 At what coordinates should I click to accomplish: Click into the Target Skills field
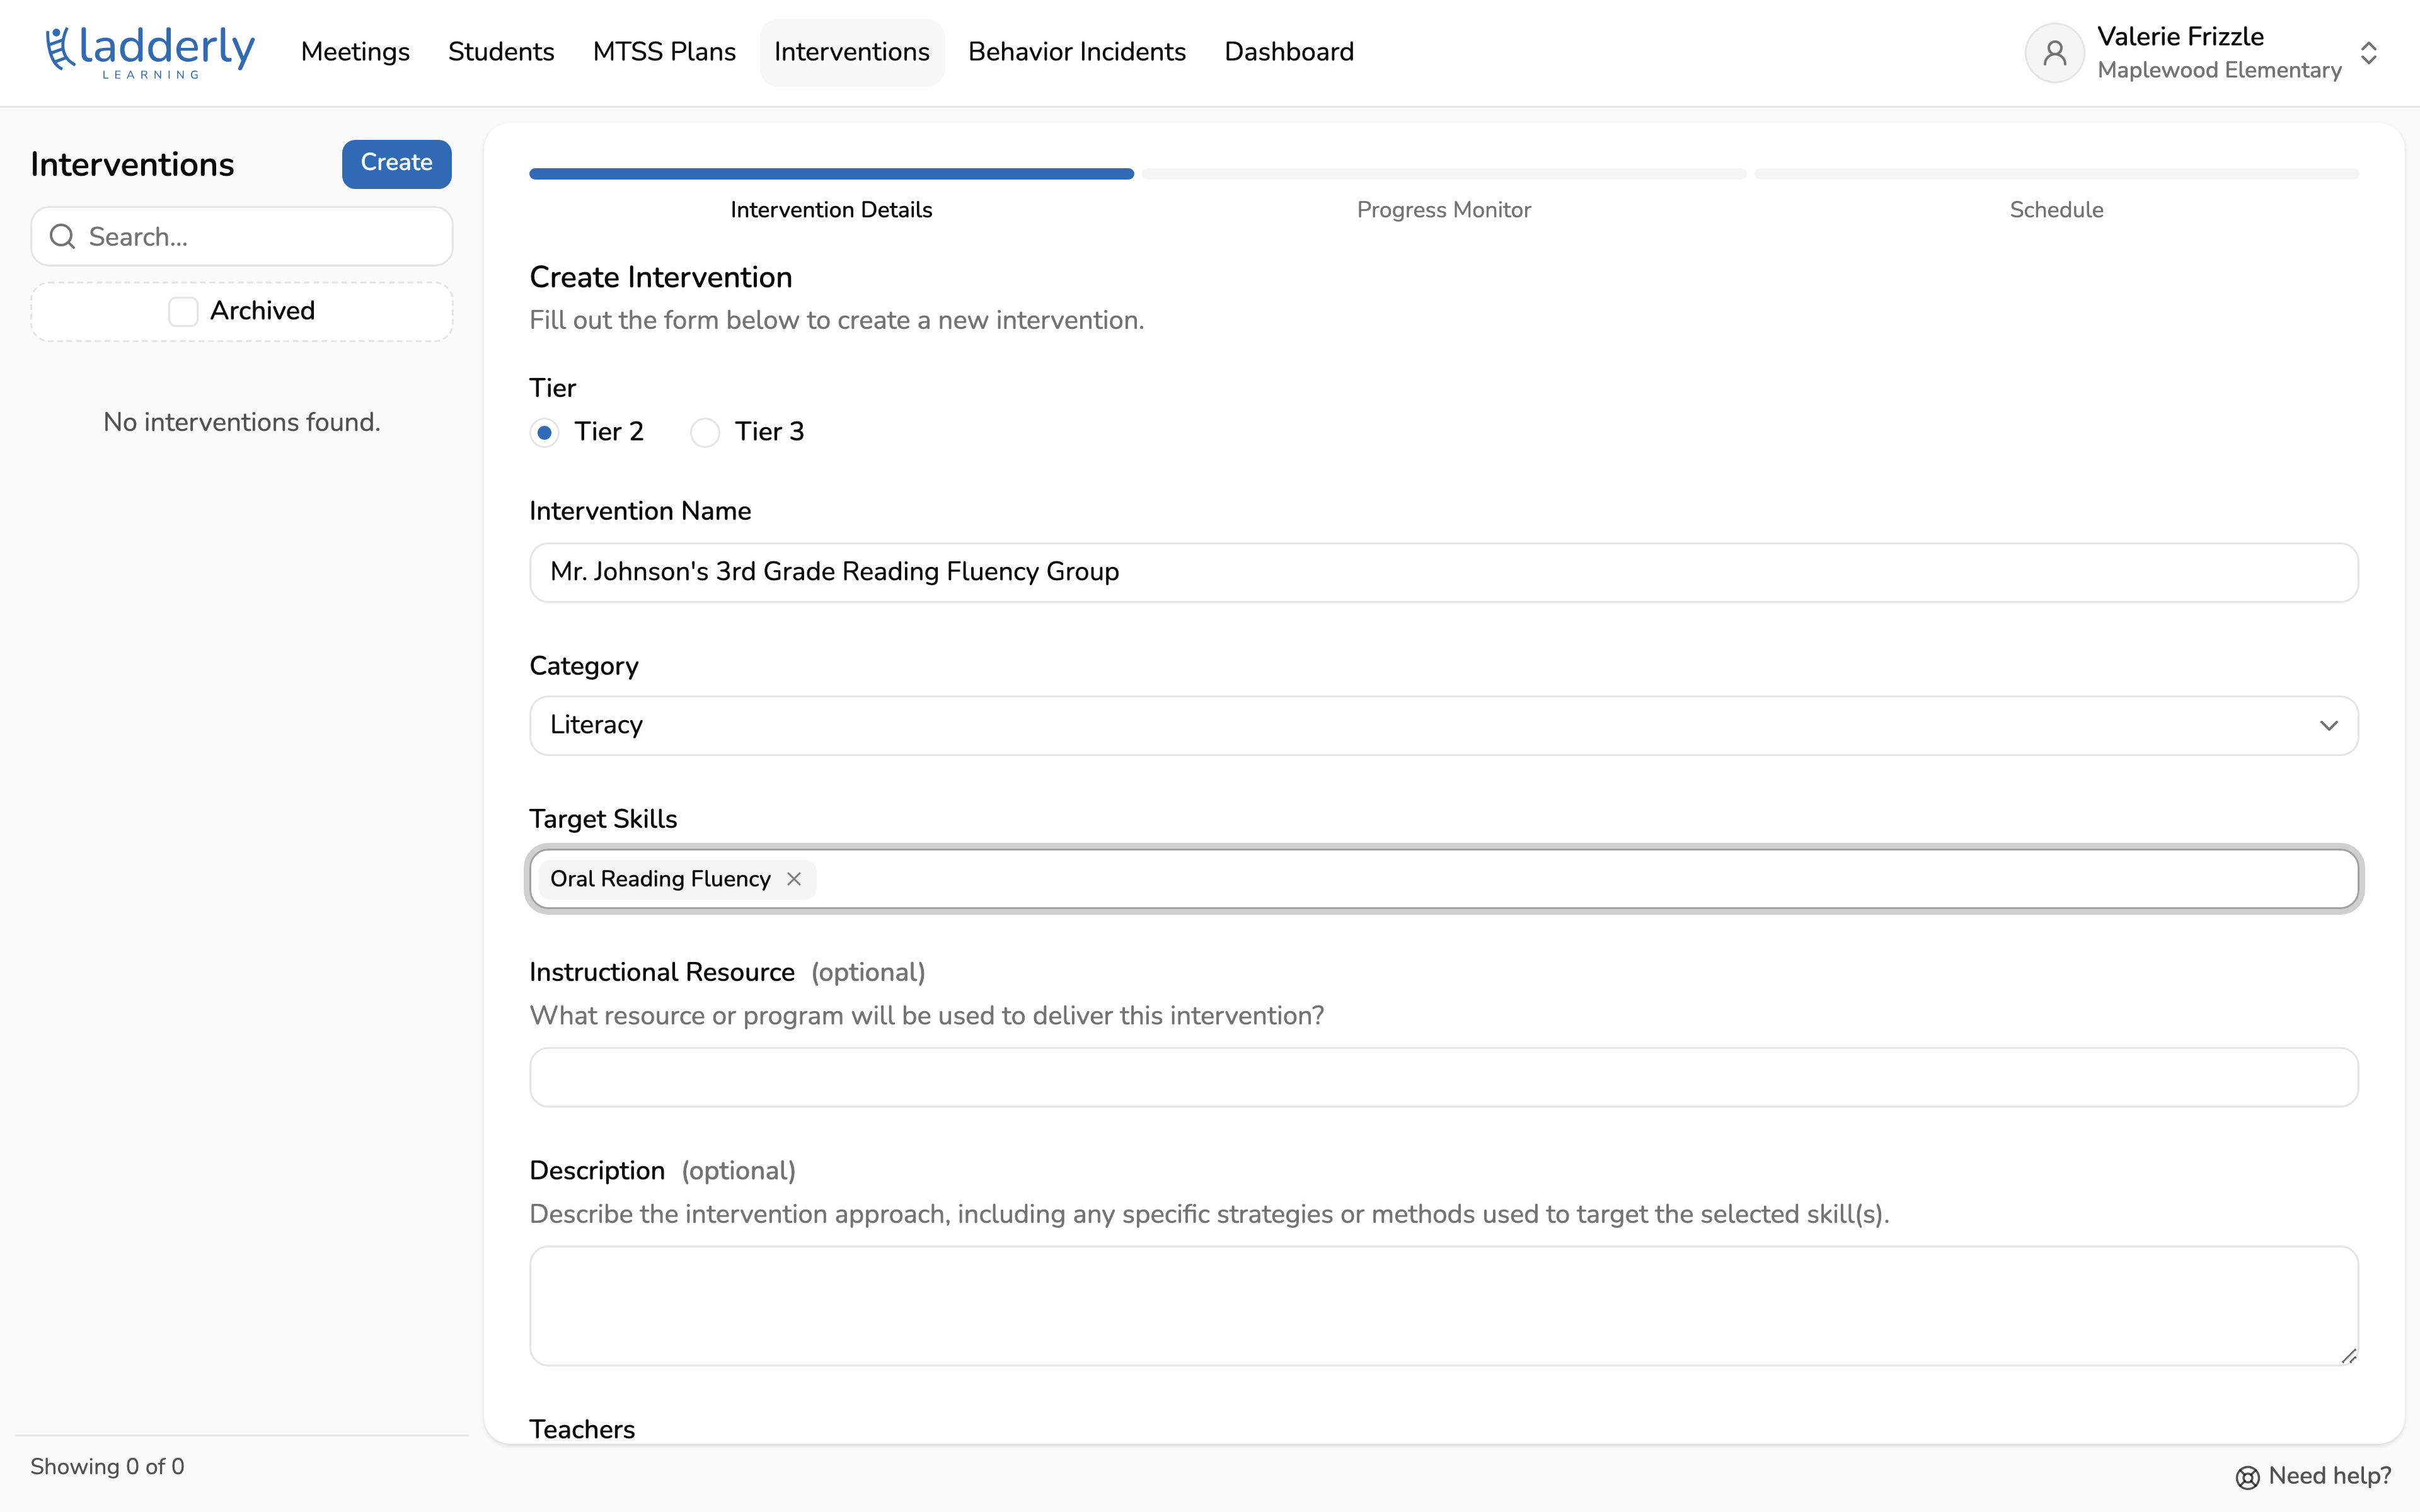coord(1443,879)
